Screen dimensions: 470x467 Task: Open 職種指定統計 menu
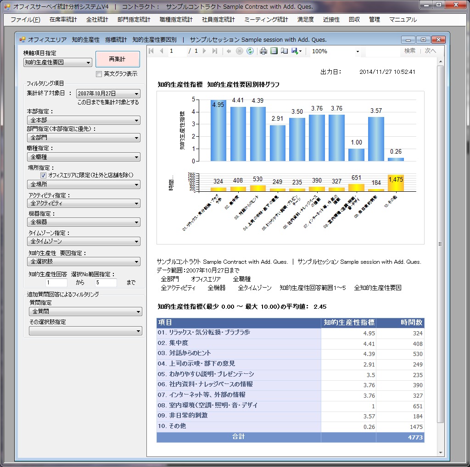coord(176,20)
